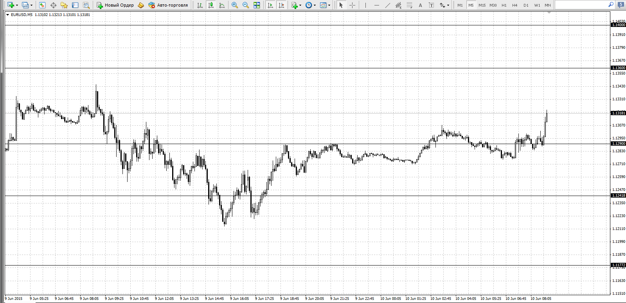Switch to H4 timeframe

click(515, 5)
